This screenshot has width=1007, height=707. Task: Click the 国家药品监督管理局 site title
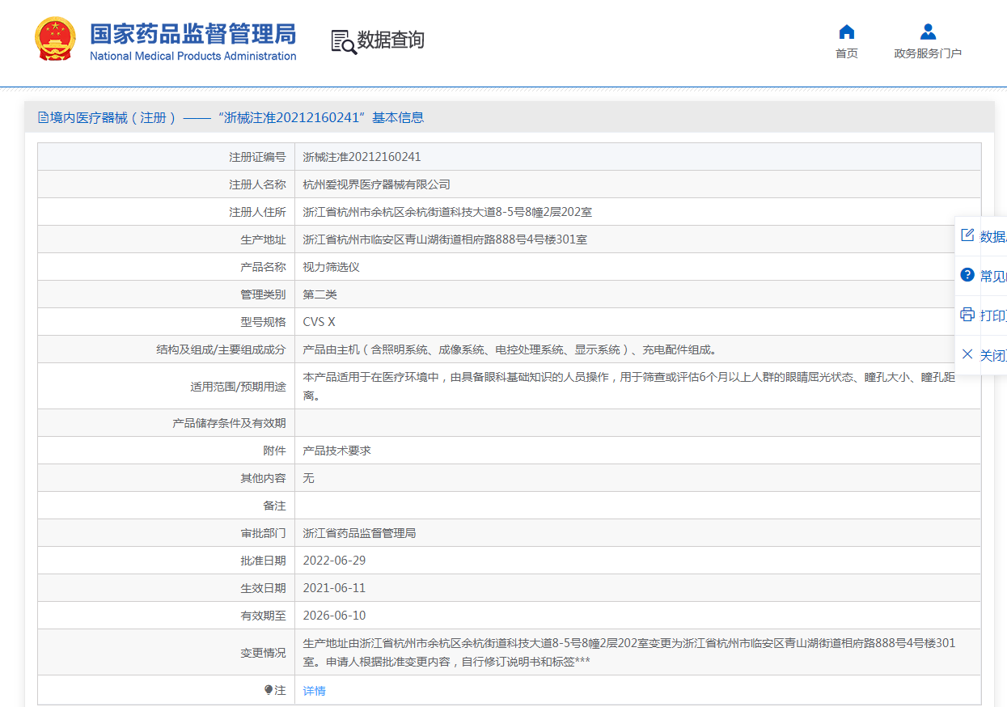pyautogui.click(x=193, y=34)
